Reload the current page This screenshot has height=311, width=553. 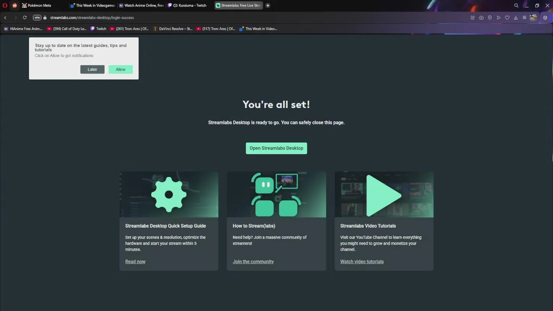tap(25, 18)
